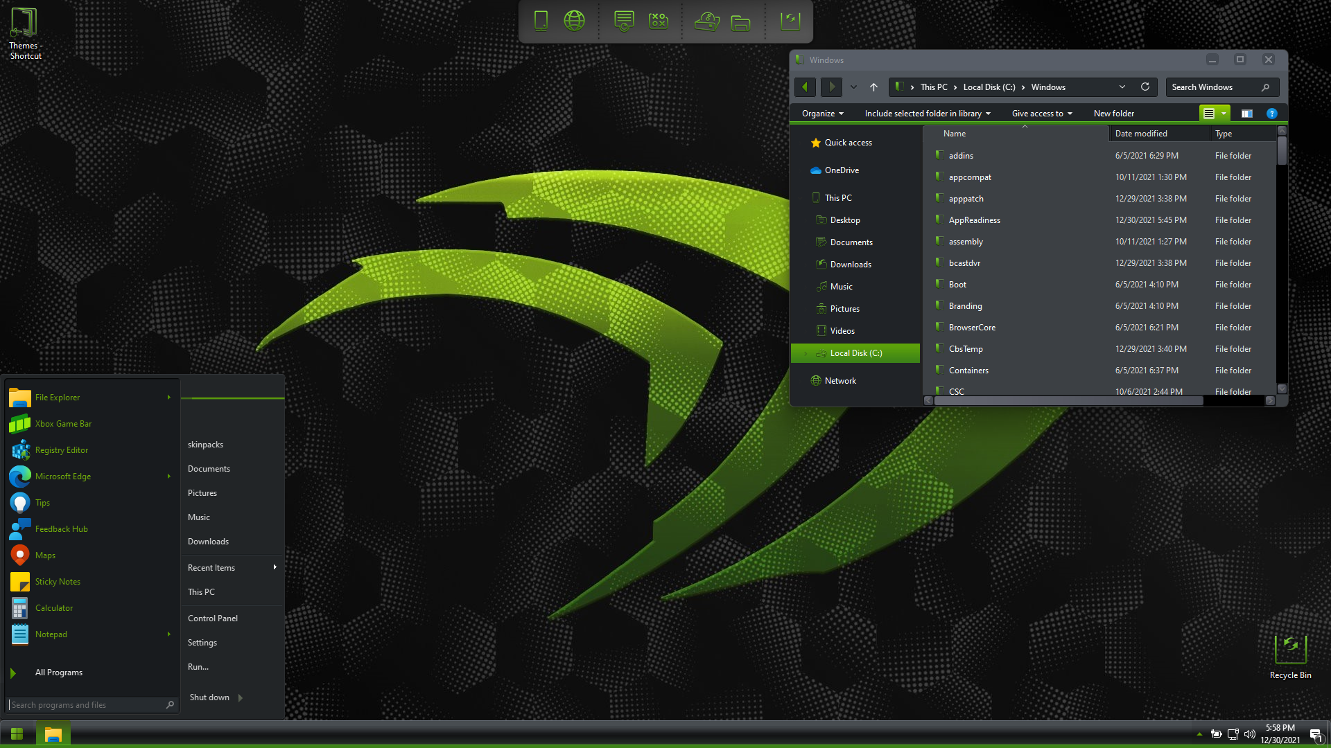
Task: Select Registry Editor in Start menu
Action: (62, 450)
